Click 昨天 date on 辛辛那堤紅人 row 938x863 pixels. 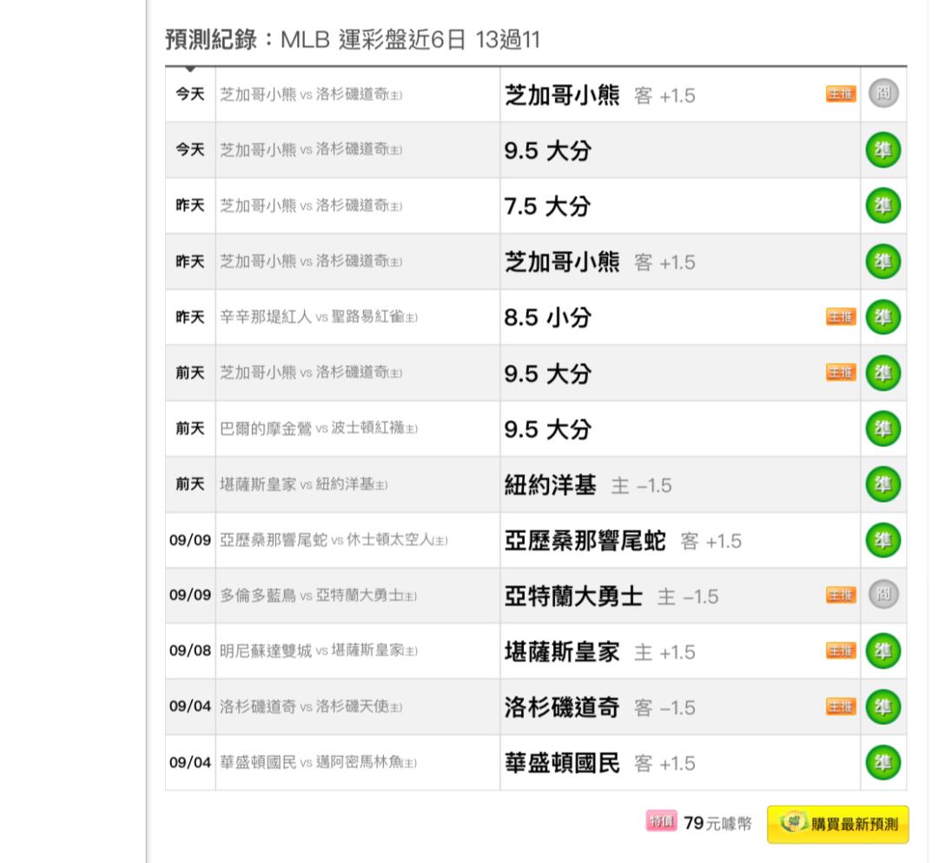pos(190,317)
